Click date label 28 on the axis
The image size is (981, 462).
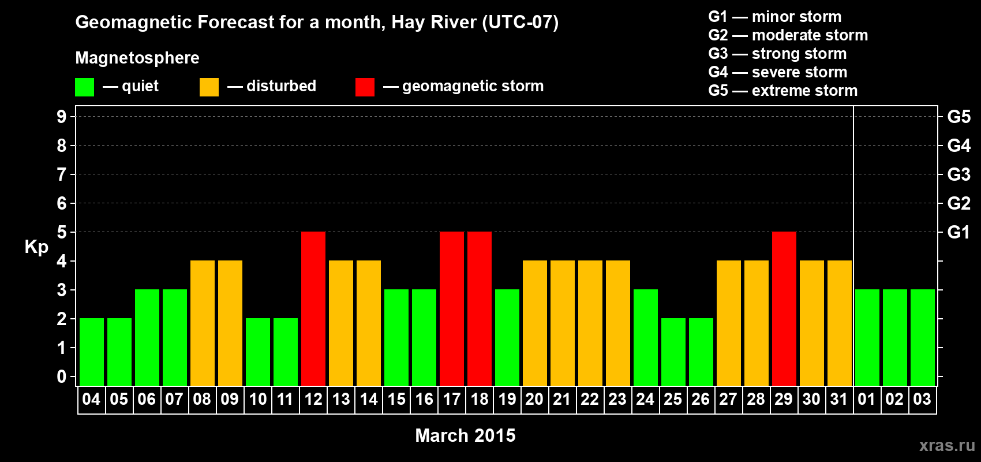point(756,399)
